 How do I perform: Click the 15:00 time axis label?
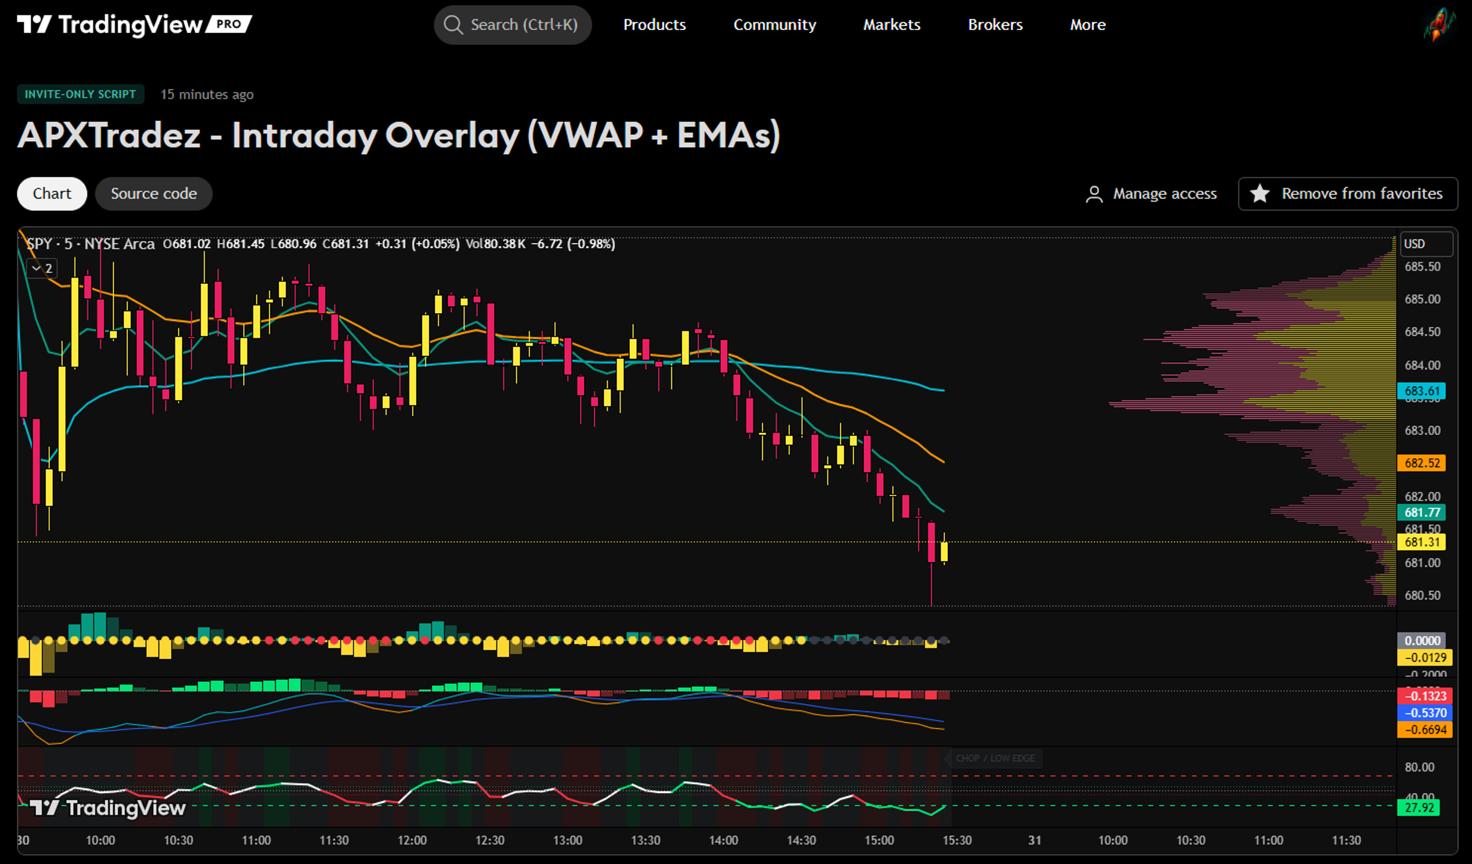[x=879, y=841]
